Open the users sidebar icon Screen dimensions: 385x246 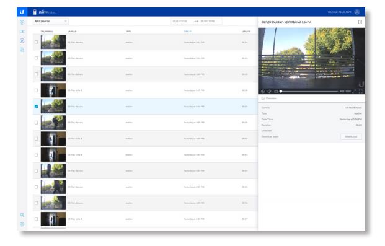pyautogui.click(x=22, y=215)
